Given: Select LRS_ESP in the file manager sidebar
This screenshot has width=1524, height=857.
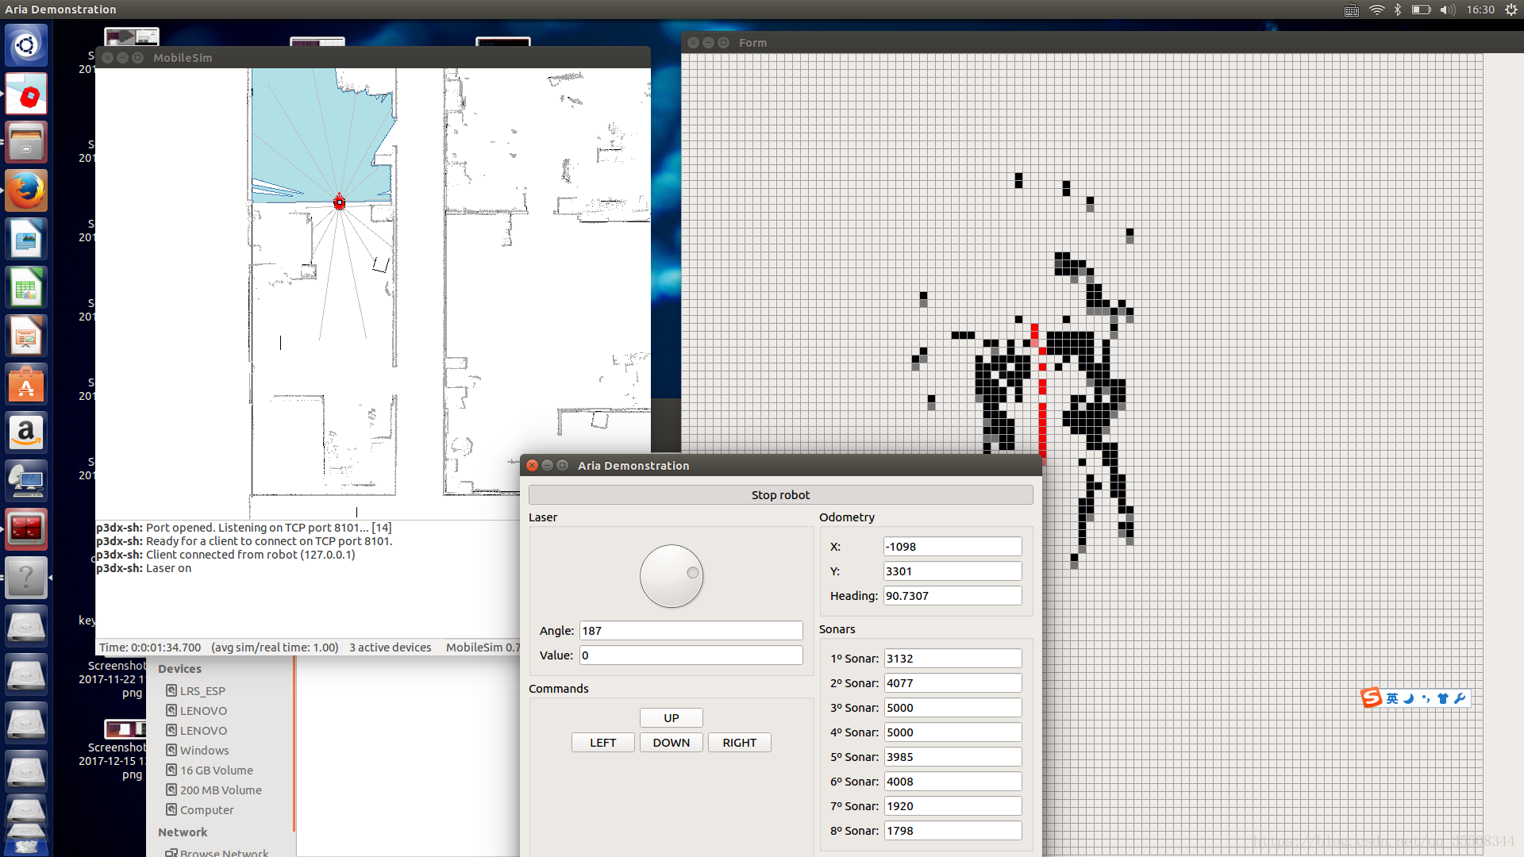Looking at the screenshot, I should (x=202, y=690).
